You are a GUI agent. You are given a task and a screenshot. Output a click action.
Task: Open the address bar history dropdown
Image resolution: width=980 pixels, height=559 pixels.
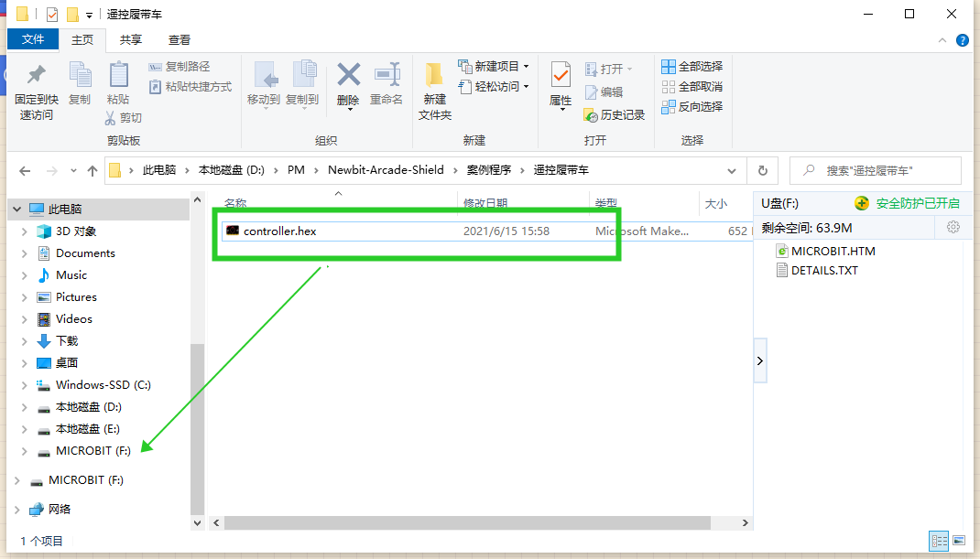tap(731, 170)
